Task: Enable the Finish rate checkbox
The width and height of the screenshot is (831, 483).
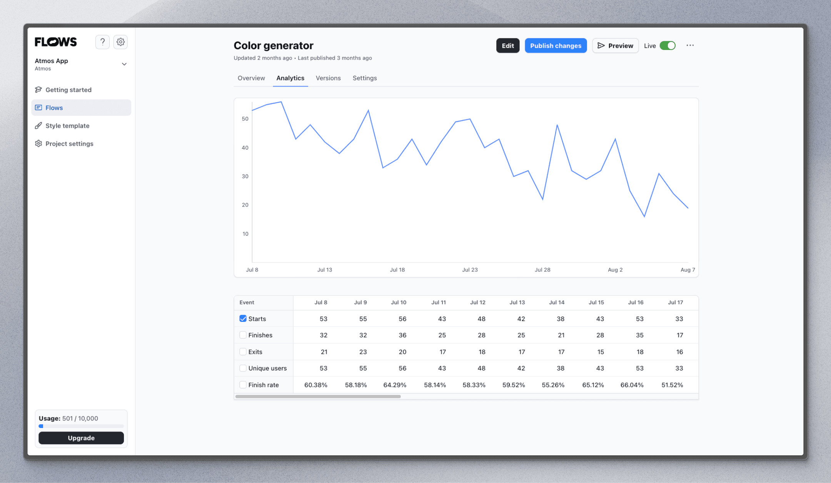Action: coord(242,385)
